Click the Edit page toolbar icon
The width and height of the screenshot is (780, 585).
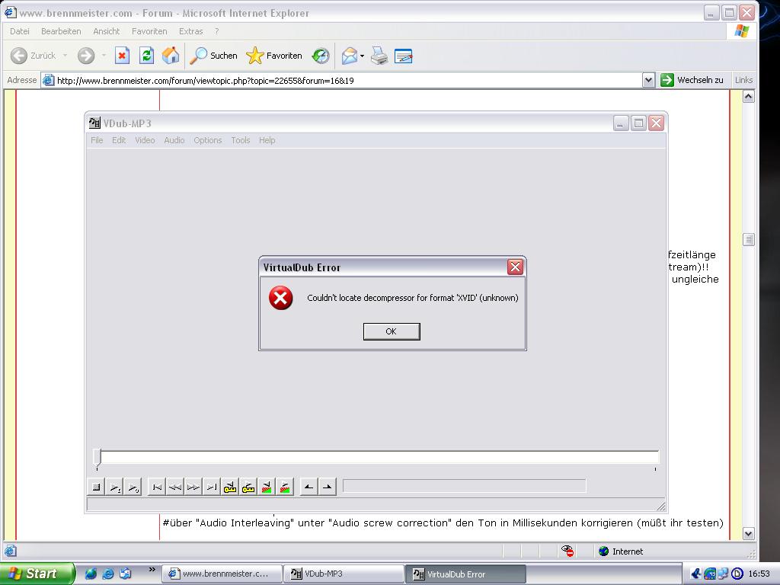(404, 56)
